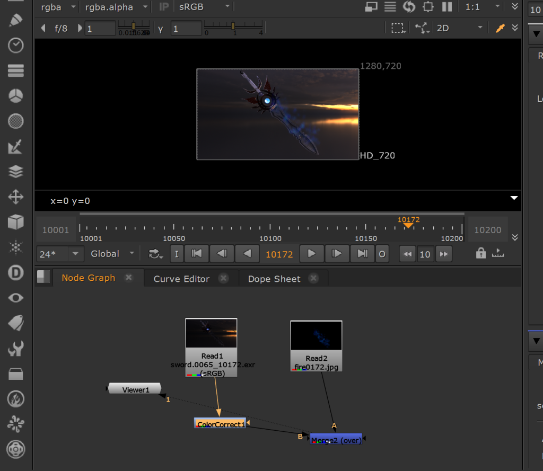Switch to the Node Graph tab
Screen dimensions: 543x471
(x=89, y=278)
